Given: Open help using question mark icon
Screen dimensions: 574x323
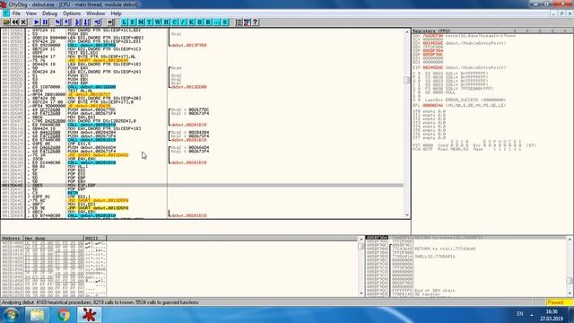Looking at the screenshot, I should (256, 22).
